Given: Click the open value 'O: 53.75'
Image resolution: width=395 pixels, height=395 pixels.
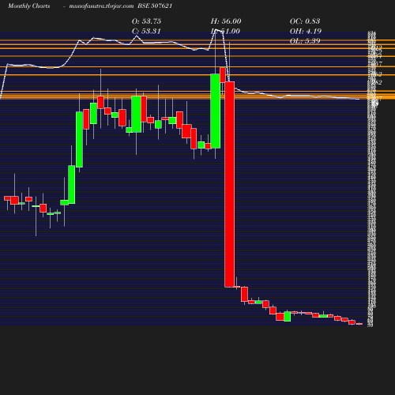Looking at the screenshot, I should point(146,21).
